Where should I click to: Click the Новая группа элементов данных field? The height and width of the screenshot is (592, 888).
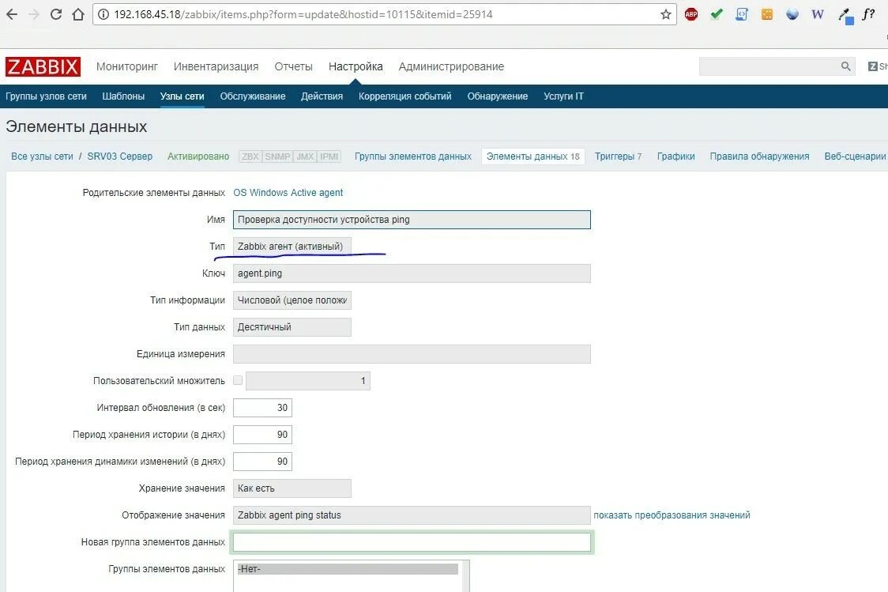tap(412, 542)
